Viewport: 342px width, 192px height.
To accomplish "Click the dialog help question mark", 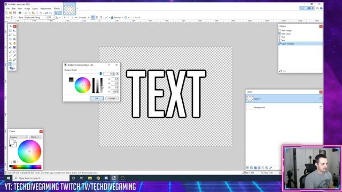I will [x=109, y=65].
